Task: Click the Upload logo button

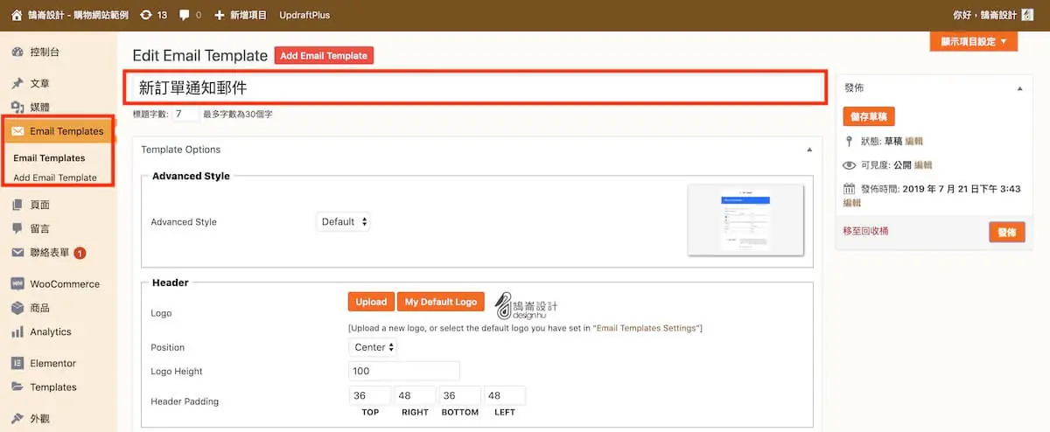Action: (371, 302)
